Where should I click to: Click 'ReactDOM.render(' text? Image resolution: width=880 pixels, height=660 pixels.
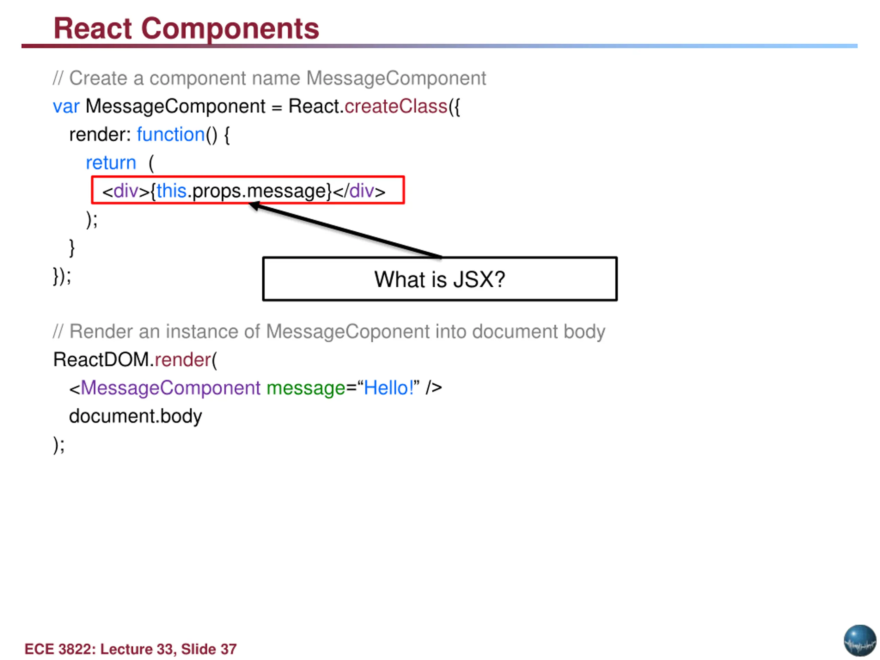point(135,360)
